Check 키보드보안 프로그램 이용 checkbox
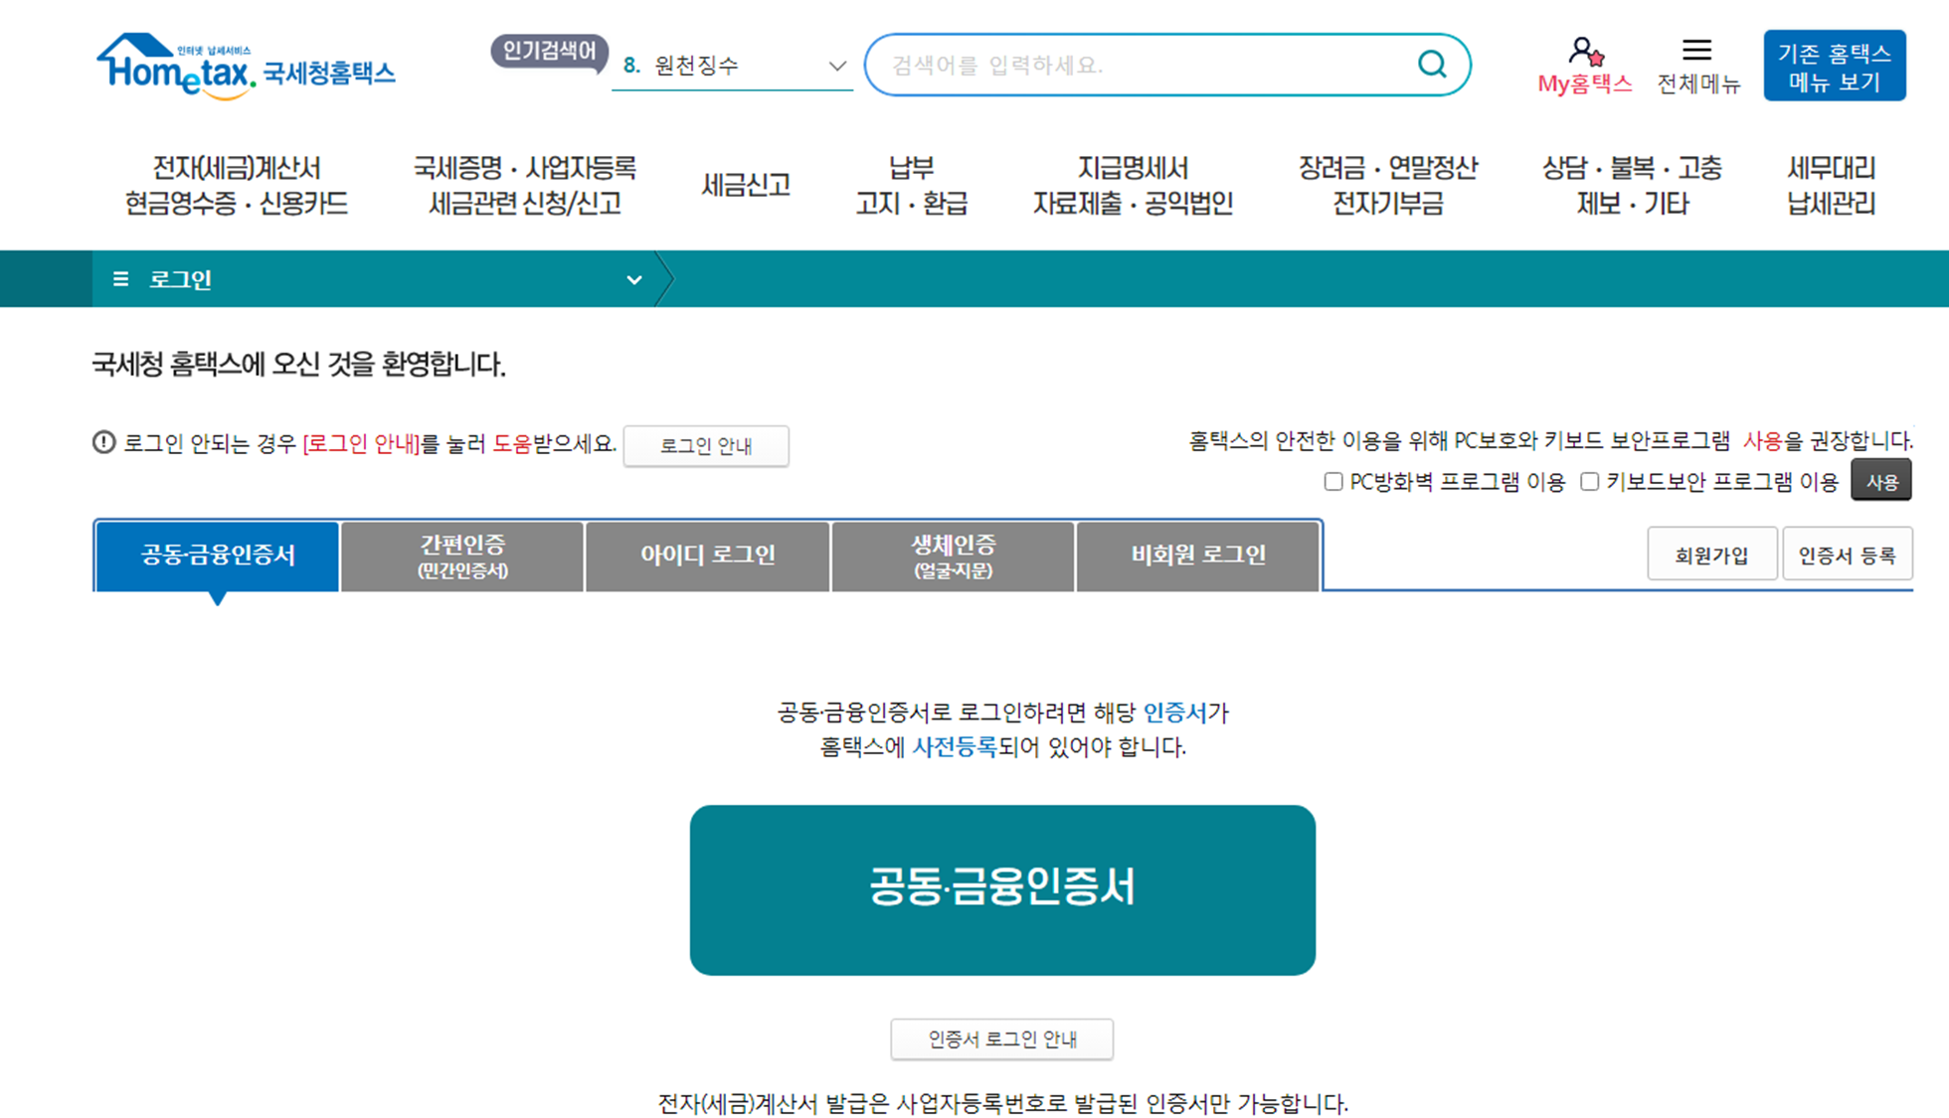Viewport: 1949px width, 1118px height. pyautogui.click(x=1590, y=482)
